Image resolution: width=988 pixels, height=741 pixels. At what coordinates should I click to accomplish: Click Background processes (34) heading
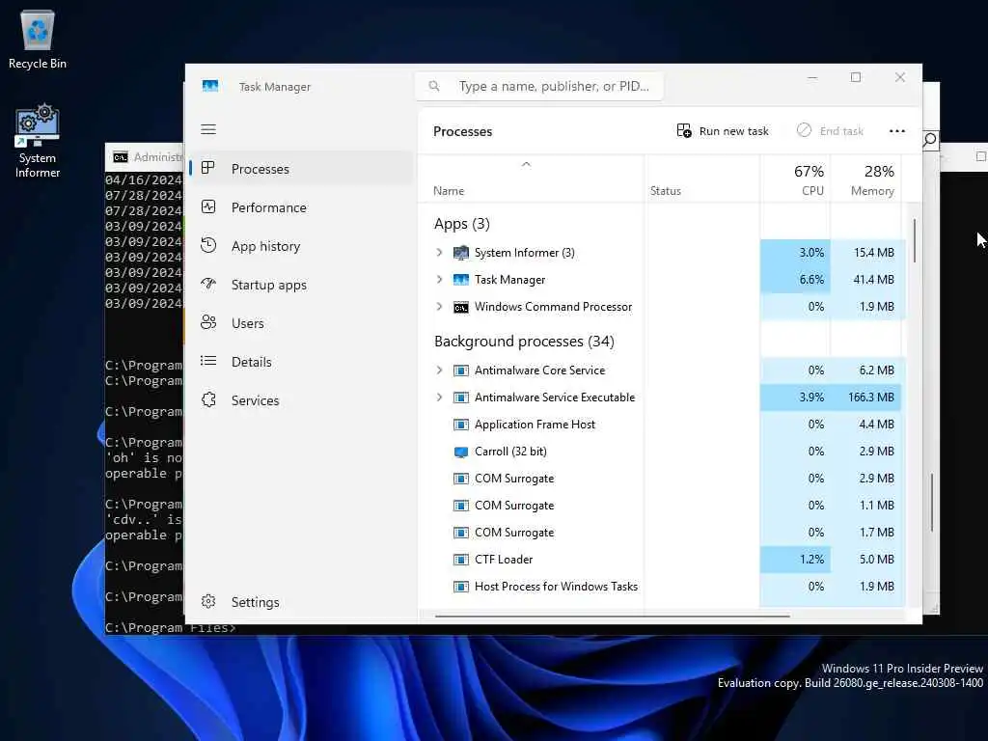click(x=524, y=341)
